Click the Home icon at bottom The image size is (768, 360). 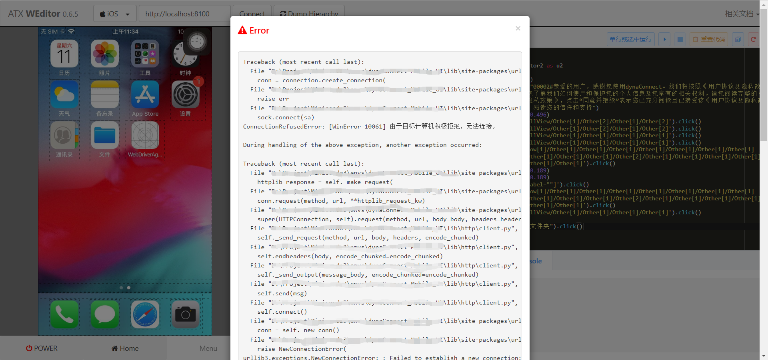(x=114, y=348)
